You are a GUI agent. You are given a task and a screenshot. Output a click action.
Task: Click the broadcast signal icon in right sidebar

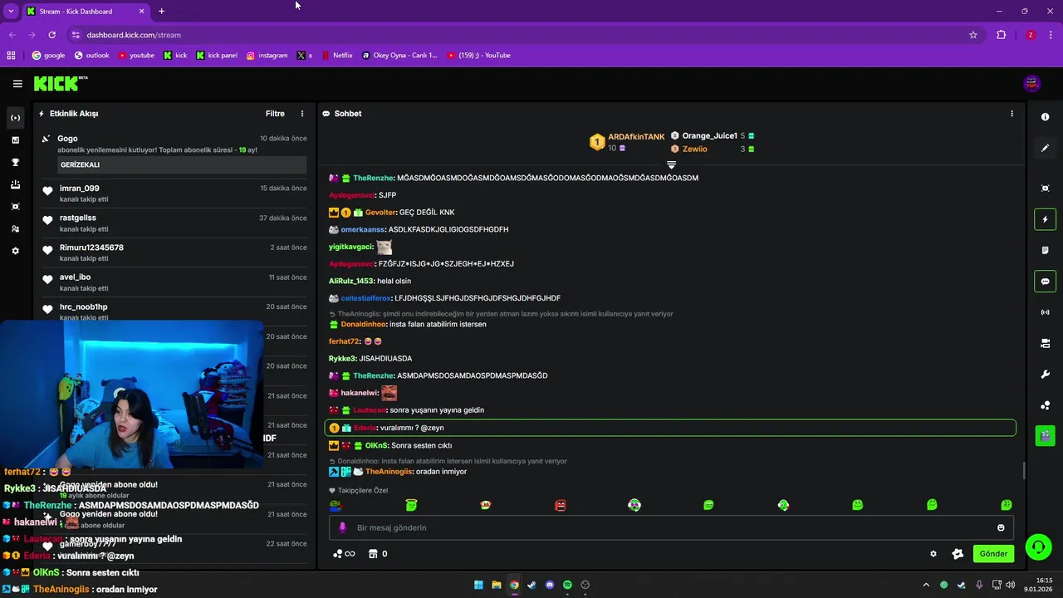coord(1045,312)
